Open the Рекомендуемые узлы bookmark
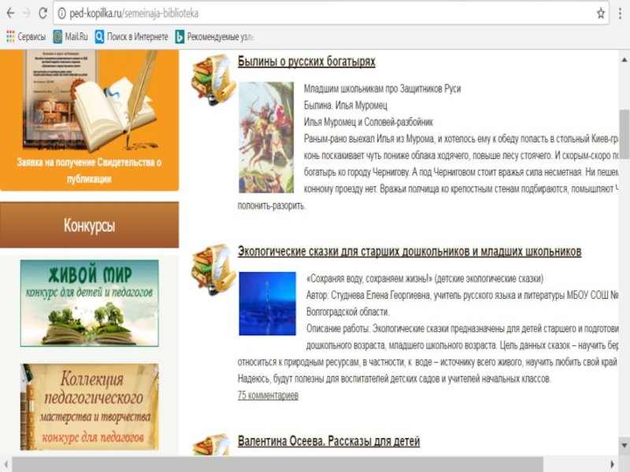The width and height of the screenshot is (630, 472). tap(214, 37)
